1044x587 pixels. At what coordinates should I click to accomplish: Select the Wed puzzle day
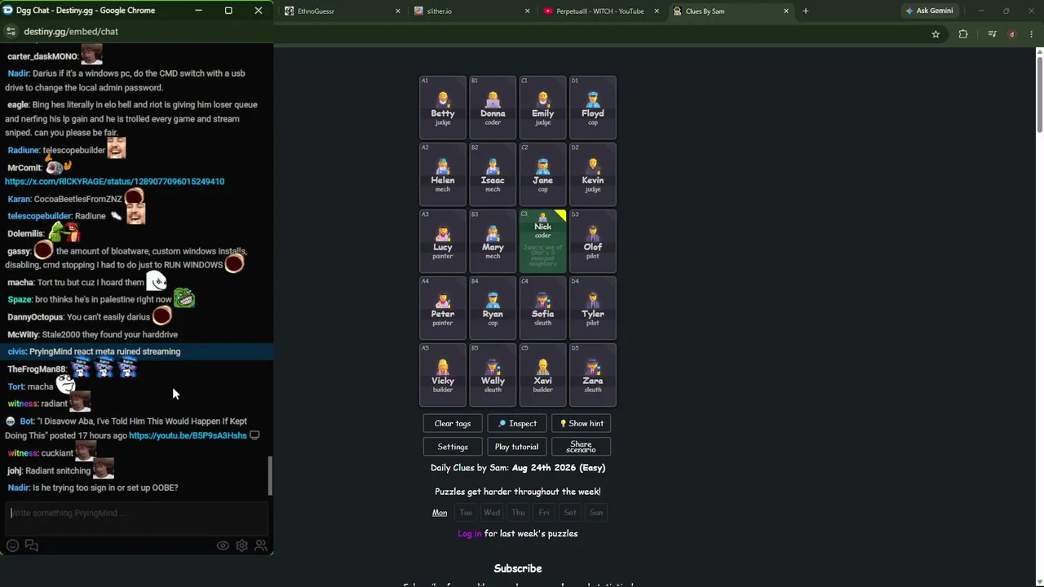pos(492,513)
